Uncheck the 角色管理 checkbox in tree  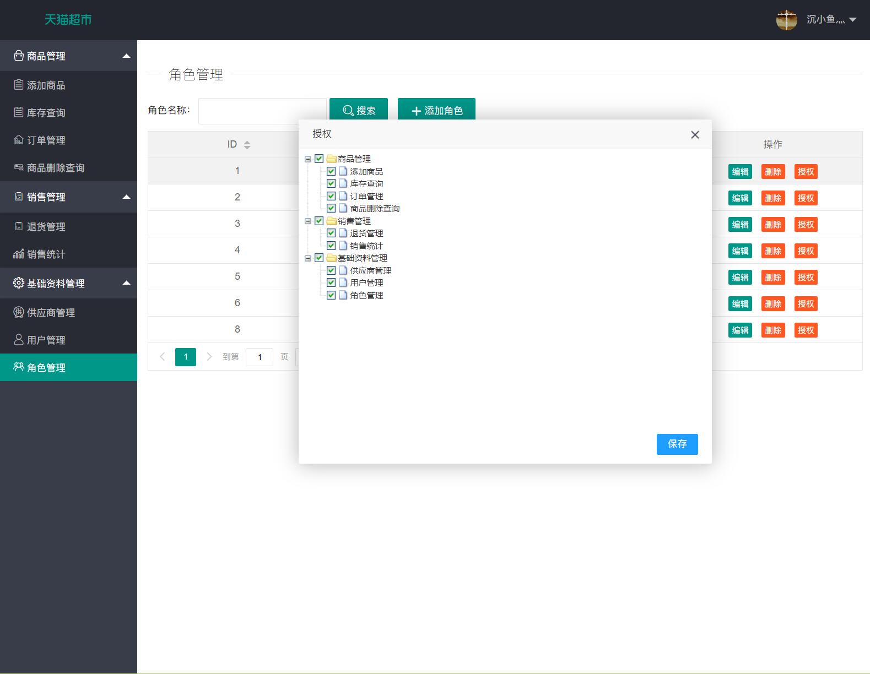(331, 295)
